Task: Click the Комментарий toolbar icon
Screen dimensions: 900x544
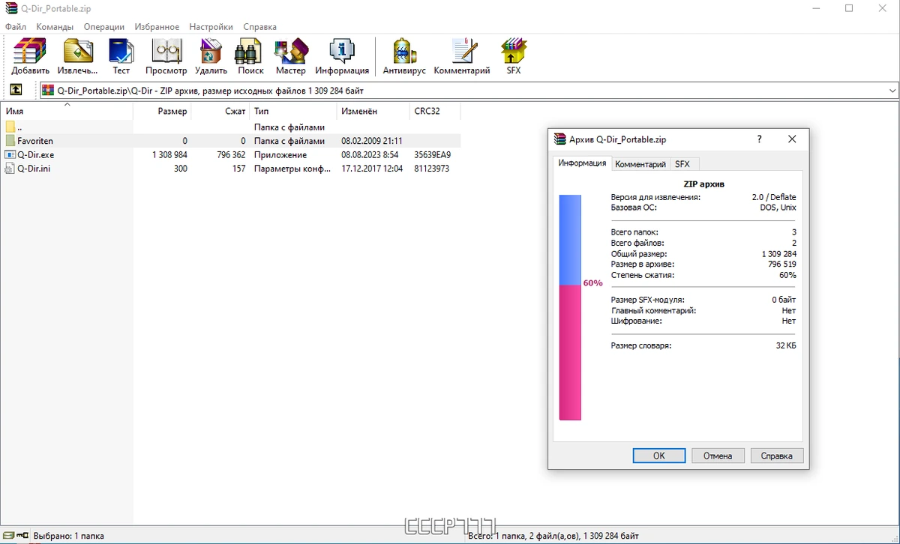Action: click(463, 51)
